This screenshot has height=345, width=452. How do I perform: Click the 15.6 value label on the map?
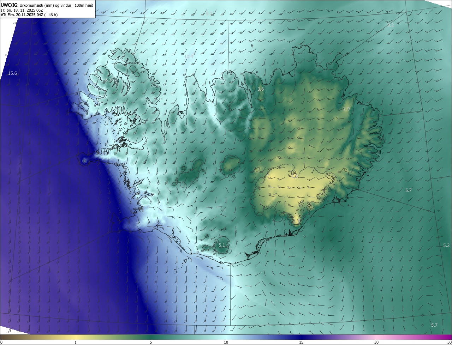coord(13,73)
